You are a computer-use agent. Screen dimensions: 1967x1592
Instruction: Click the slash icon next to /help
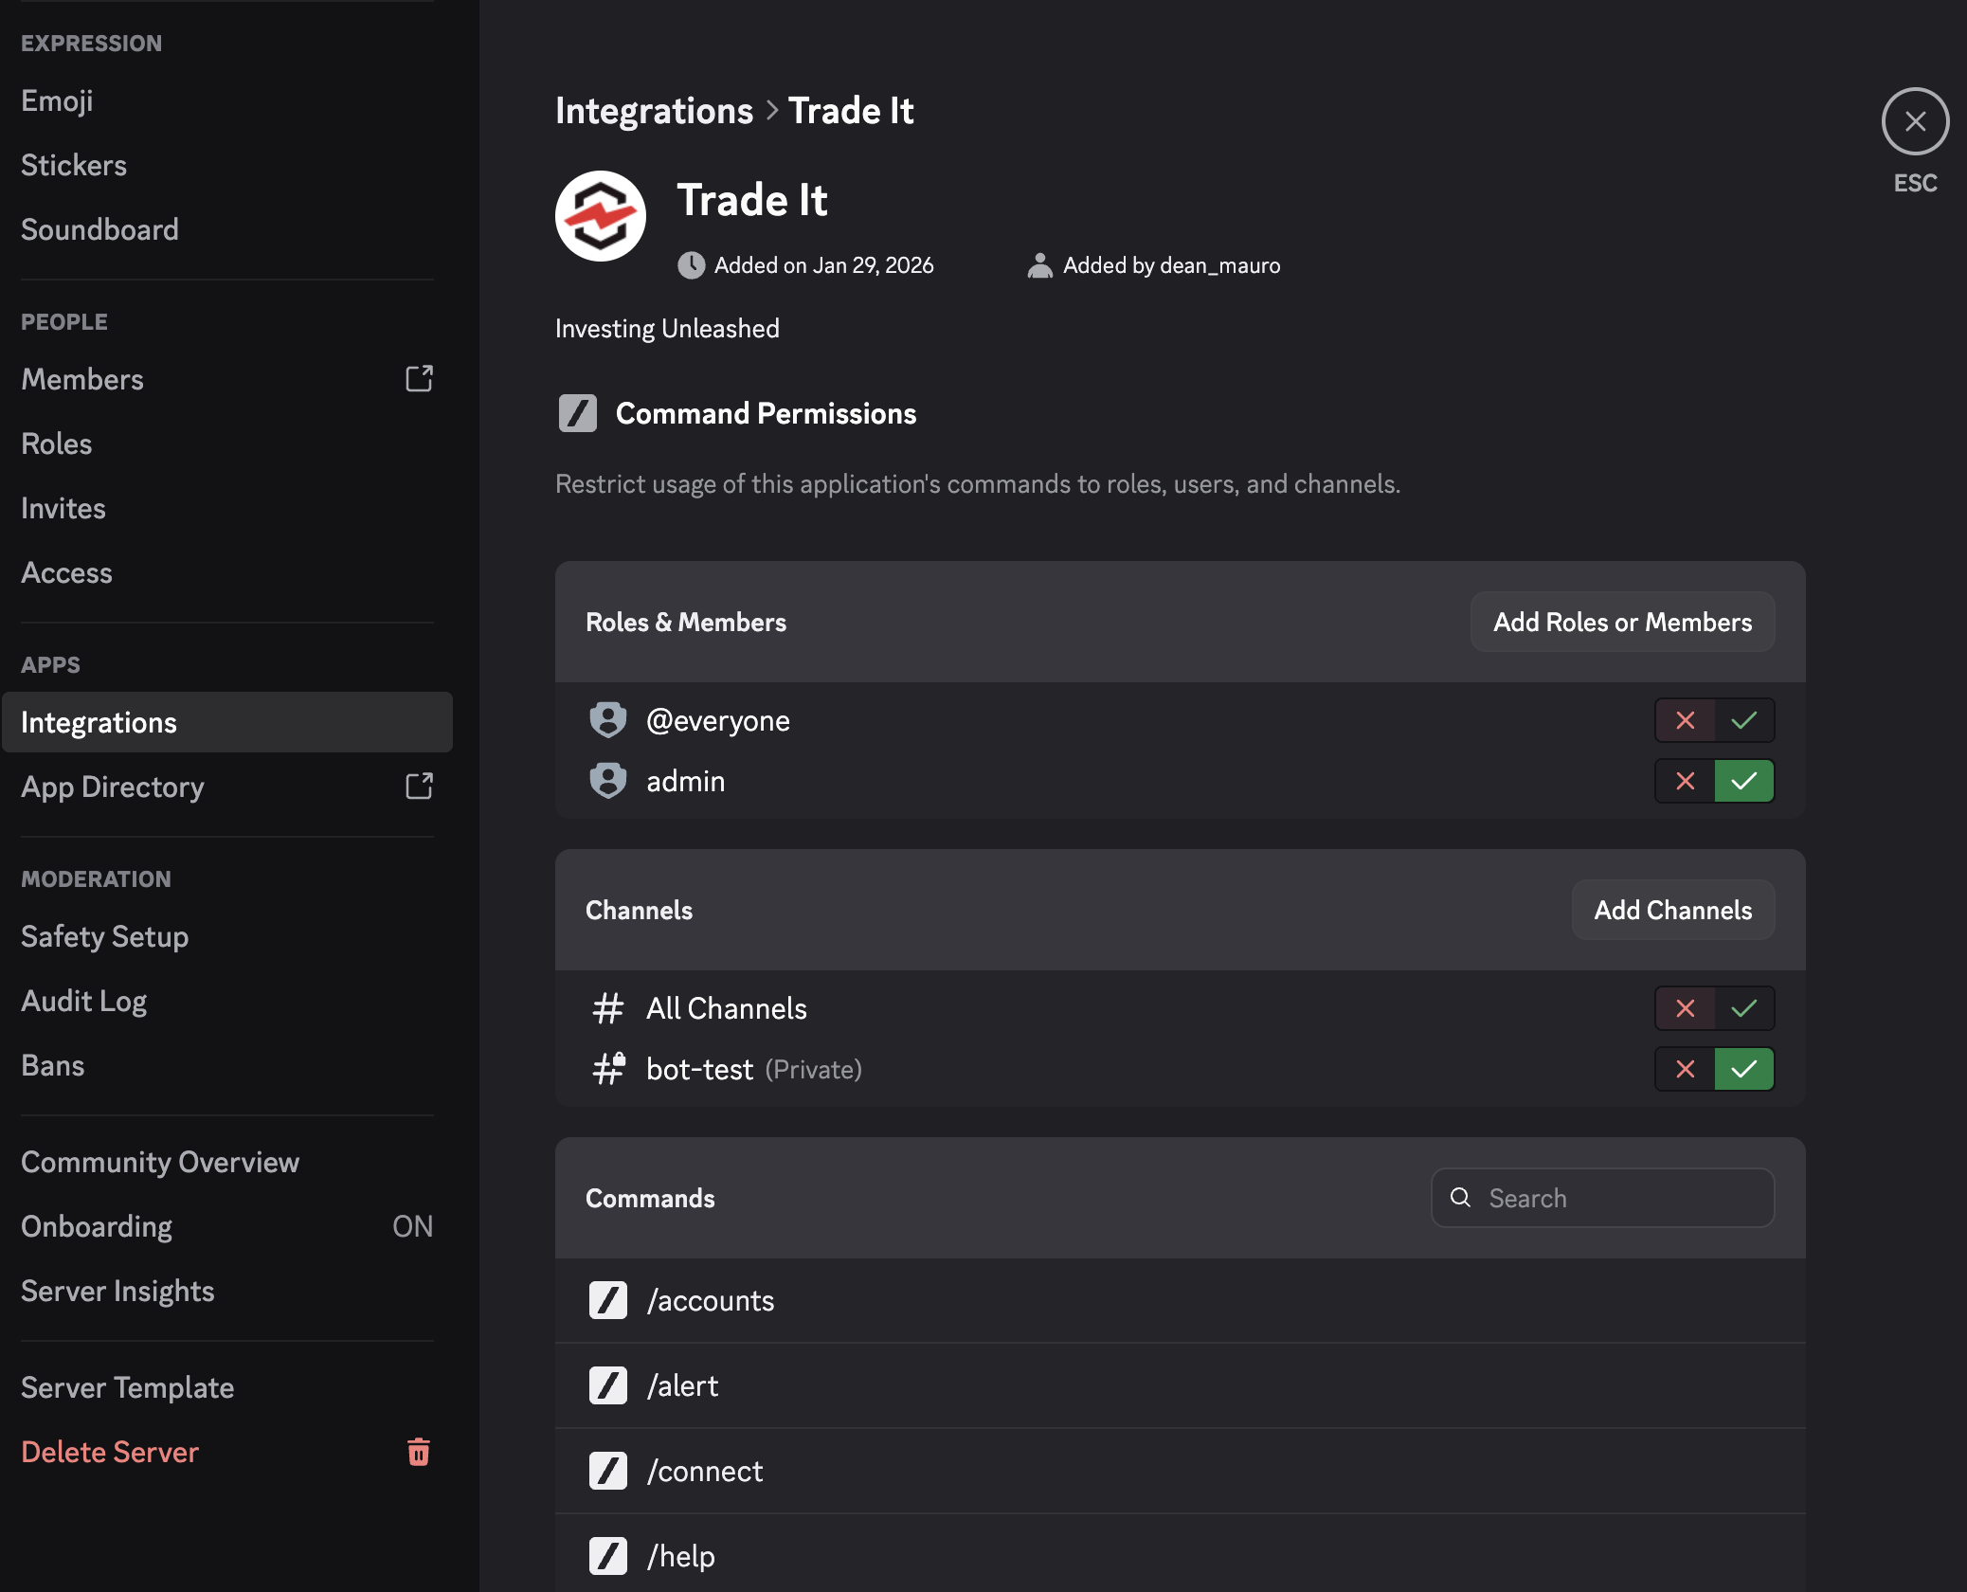pos(608,1556)
